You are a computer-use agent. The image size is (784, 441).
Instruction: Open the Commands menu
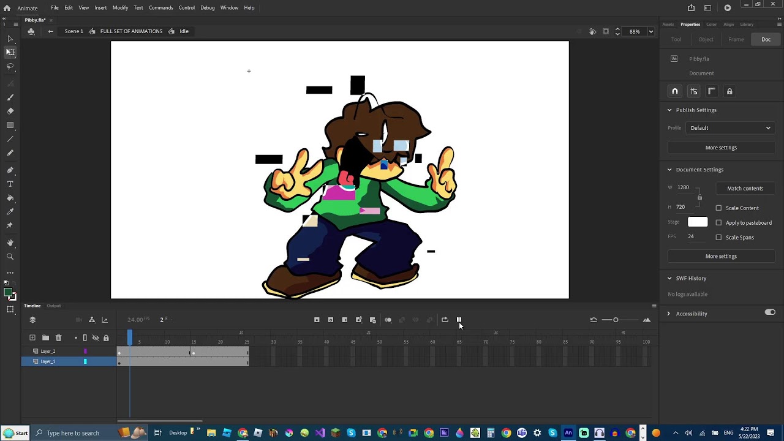pos(160,8)
